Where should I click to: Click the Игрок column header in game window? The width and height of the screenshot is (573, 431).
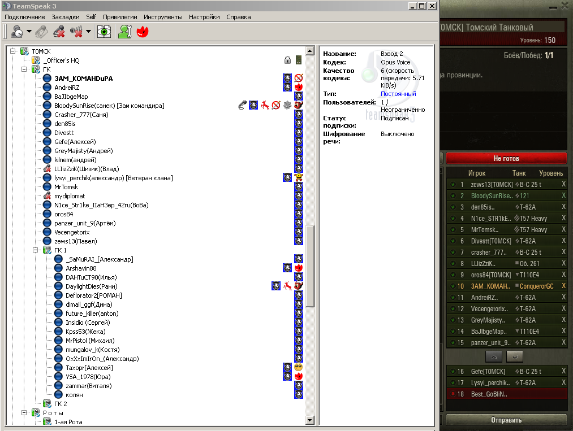(476, 173)
